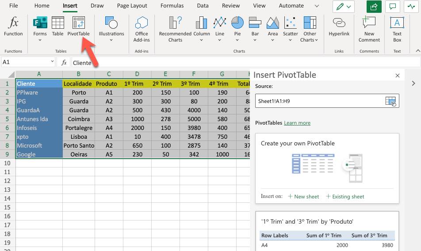The height and width of the screenshot is (251, 421).
Task: Insert a Text Box
Action: (397, 29)
